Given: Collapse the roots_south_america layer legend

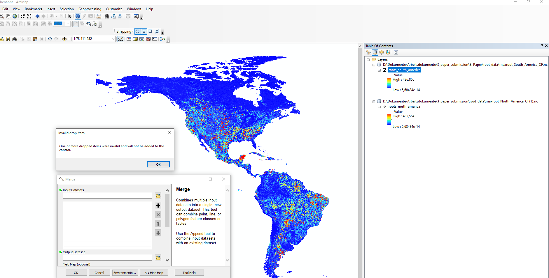Looking at the screenshot, I should point(379,70).
